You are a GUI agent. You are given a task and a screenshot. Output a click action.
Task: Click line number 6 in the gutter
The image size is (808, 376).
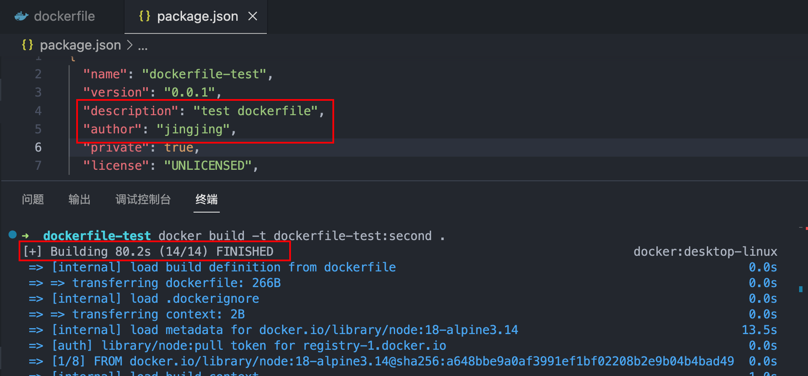point(38,147)
